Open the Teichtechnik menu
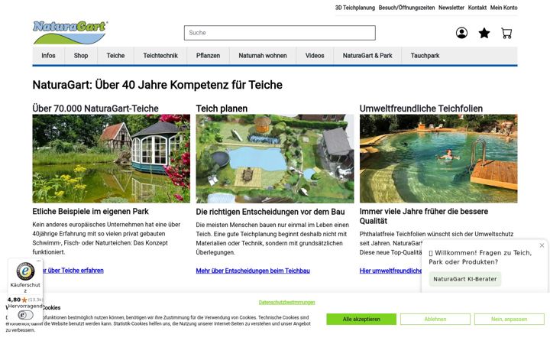550x344 pixels. click(x=160, y=56)
